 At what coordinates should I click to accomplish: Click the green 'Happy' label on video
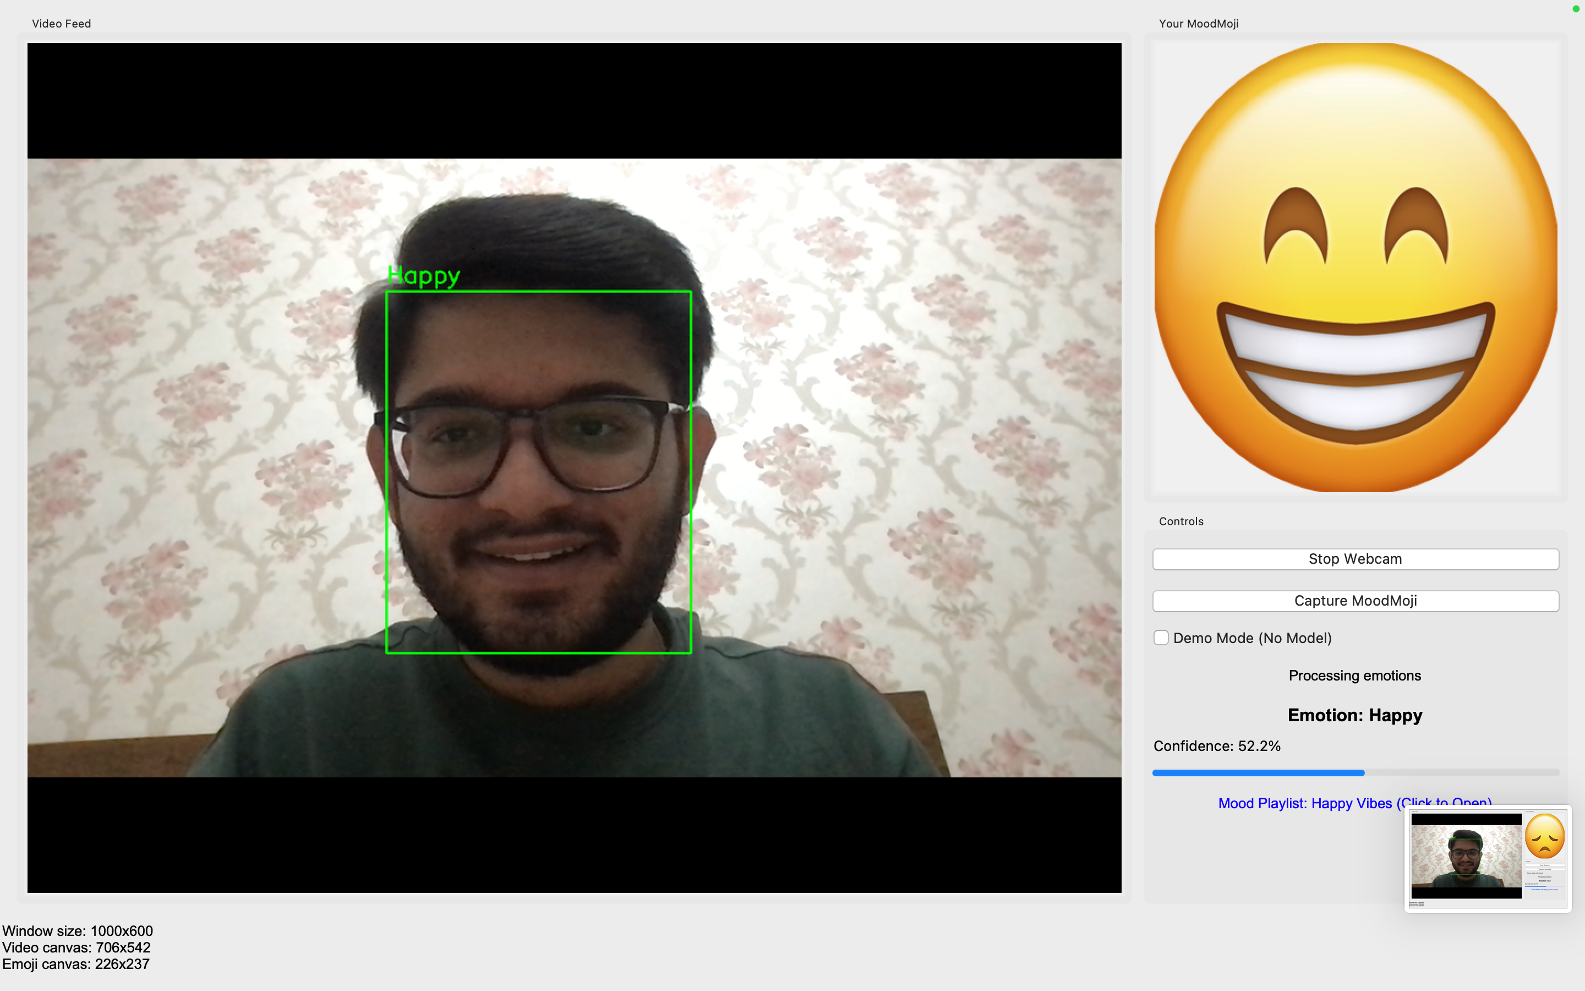point(424,276)
